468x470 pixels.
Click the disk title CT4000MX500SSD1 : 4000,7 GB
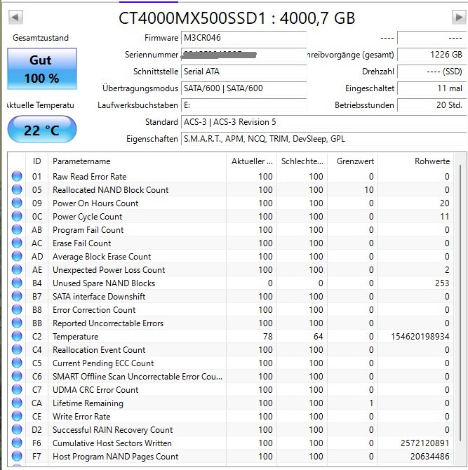(237, 18)
